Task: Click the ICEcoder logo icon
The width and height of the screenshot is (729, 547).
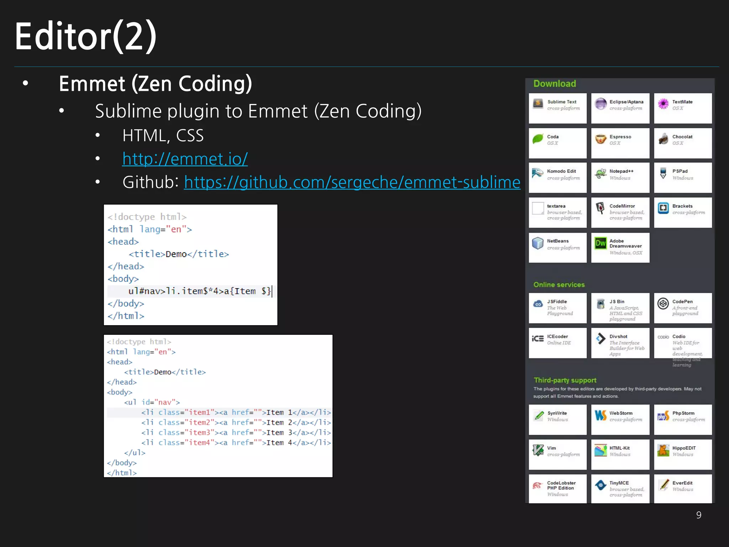Action: click(x=538, y=339)
